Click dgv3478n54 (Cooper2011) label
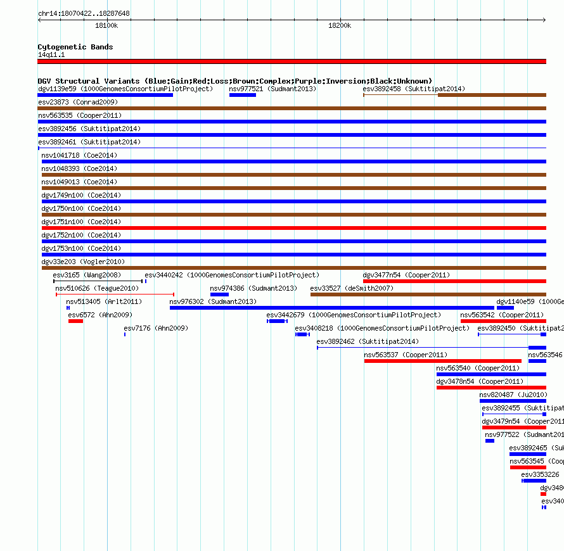The width and height of the screenshot is (564, 551). [480, 381]
